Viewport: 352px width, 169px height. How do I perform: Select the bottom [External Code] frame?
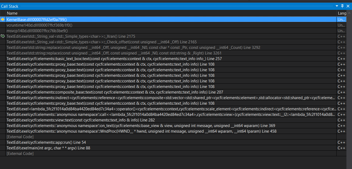[20, 153]
